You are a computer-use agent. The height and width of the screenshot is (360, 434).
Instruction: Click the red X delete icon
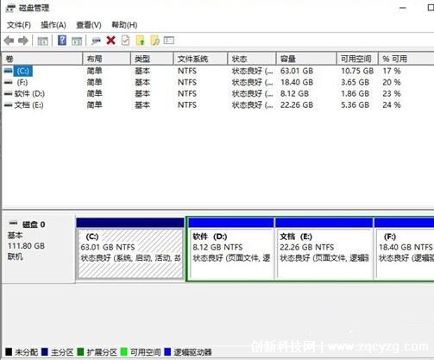coord(110,41)
